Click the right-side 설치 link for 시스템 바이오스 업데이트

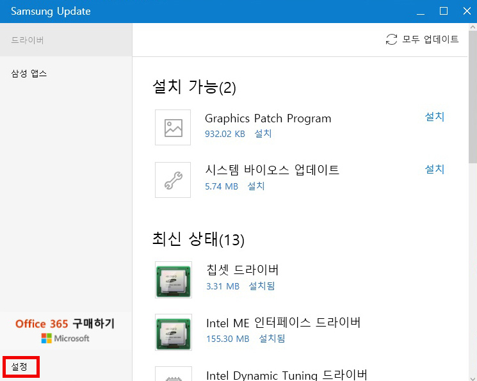pyautogui.click(x=435, y=169)
